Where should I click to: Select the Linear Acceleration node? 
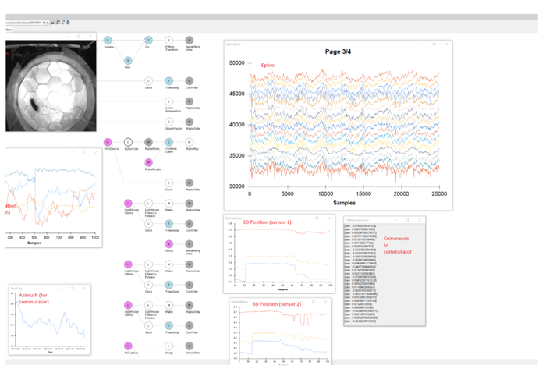point(169,101)
